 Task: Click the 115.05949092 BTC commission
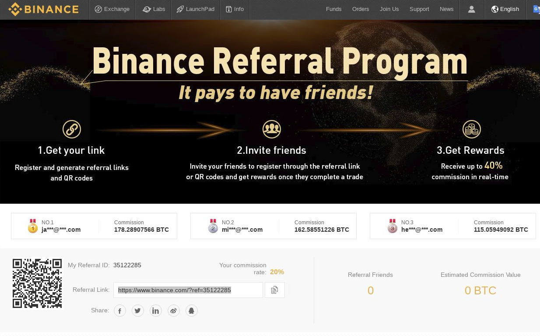point(501,230)
